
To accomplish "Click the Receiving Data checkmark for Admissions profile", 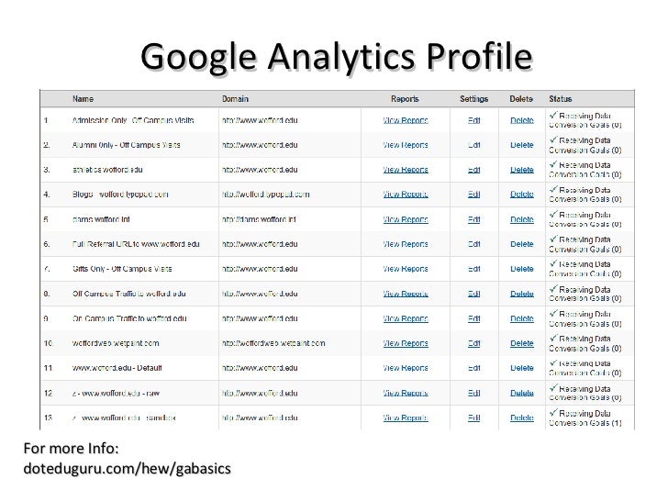I will click(x=552, y=115).
